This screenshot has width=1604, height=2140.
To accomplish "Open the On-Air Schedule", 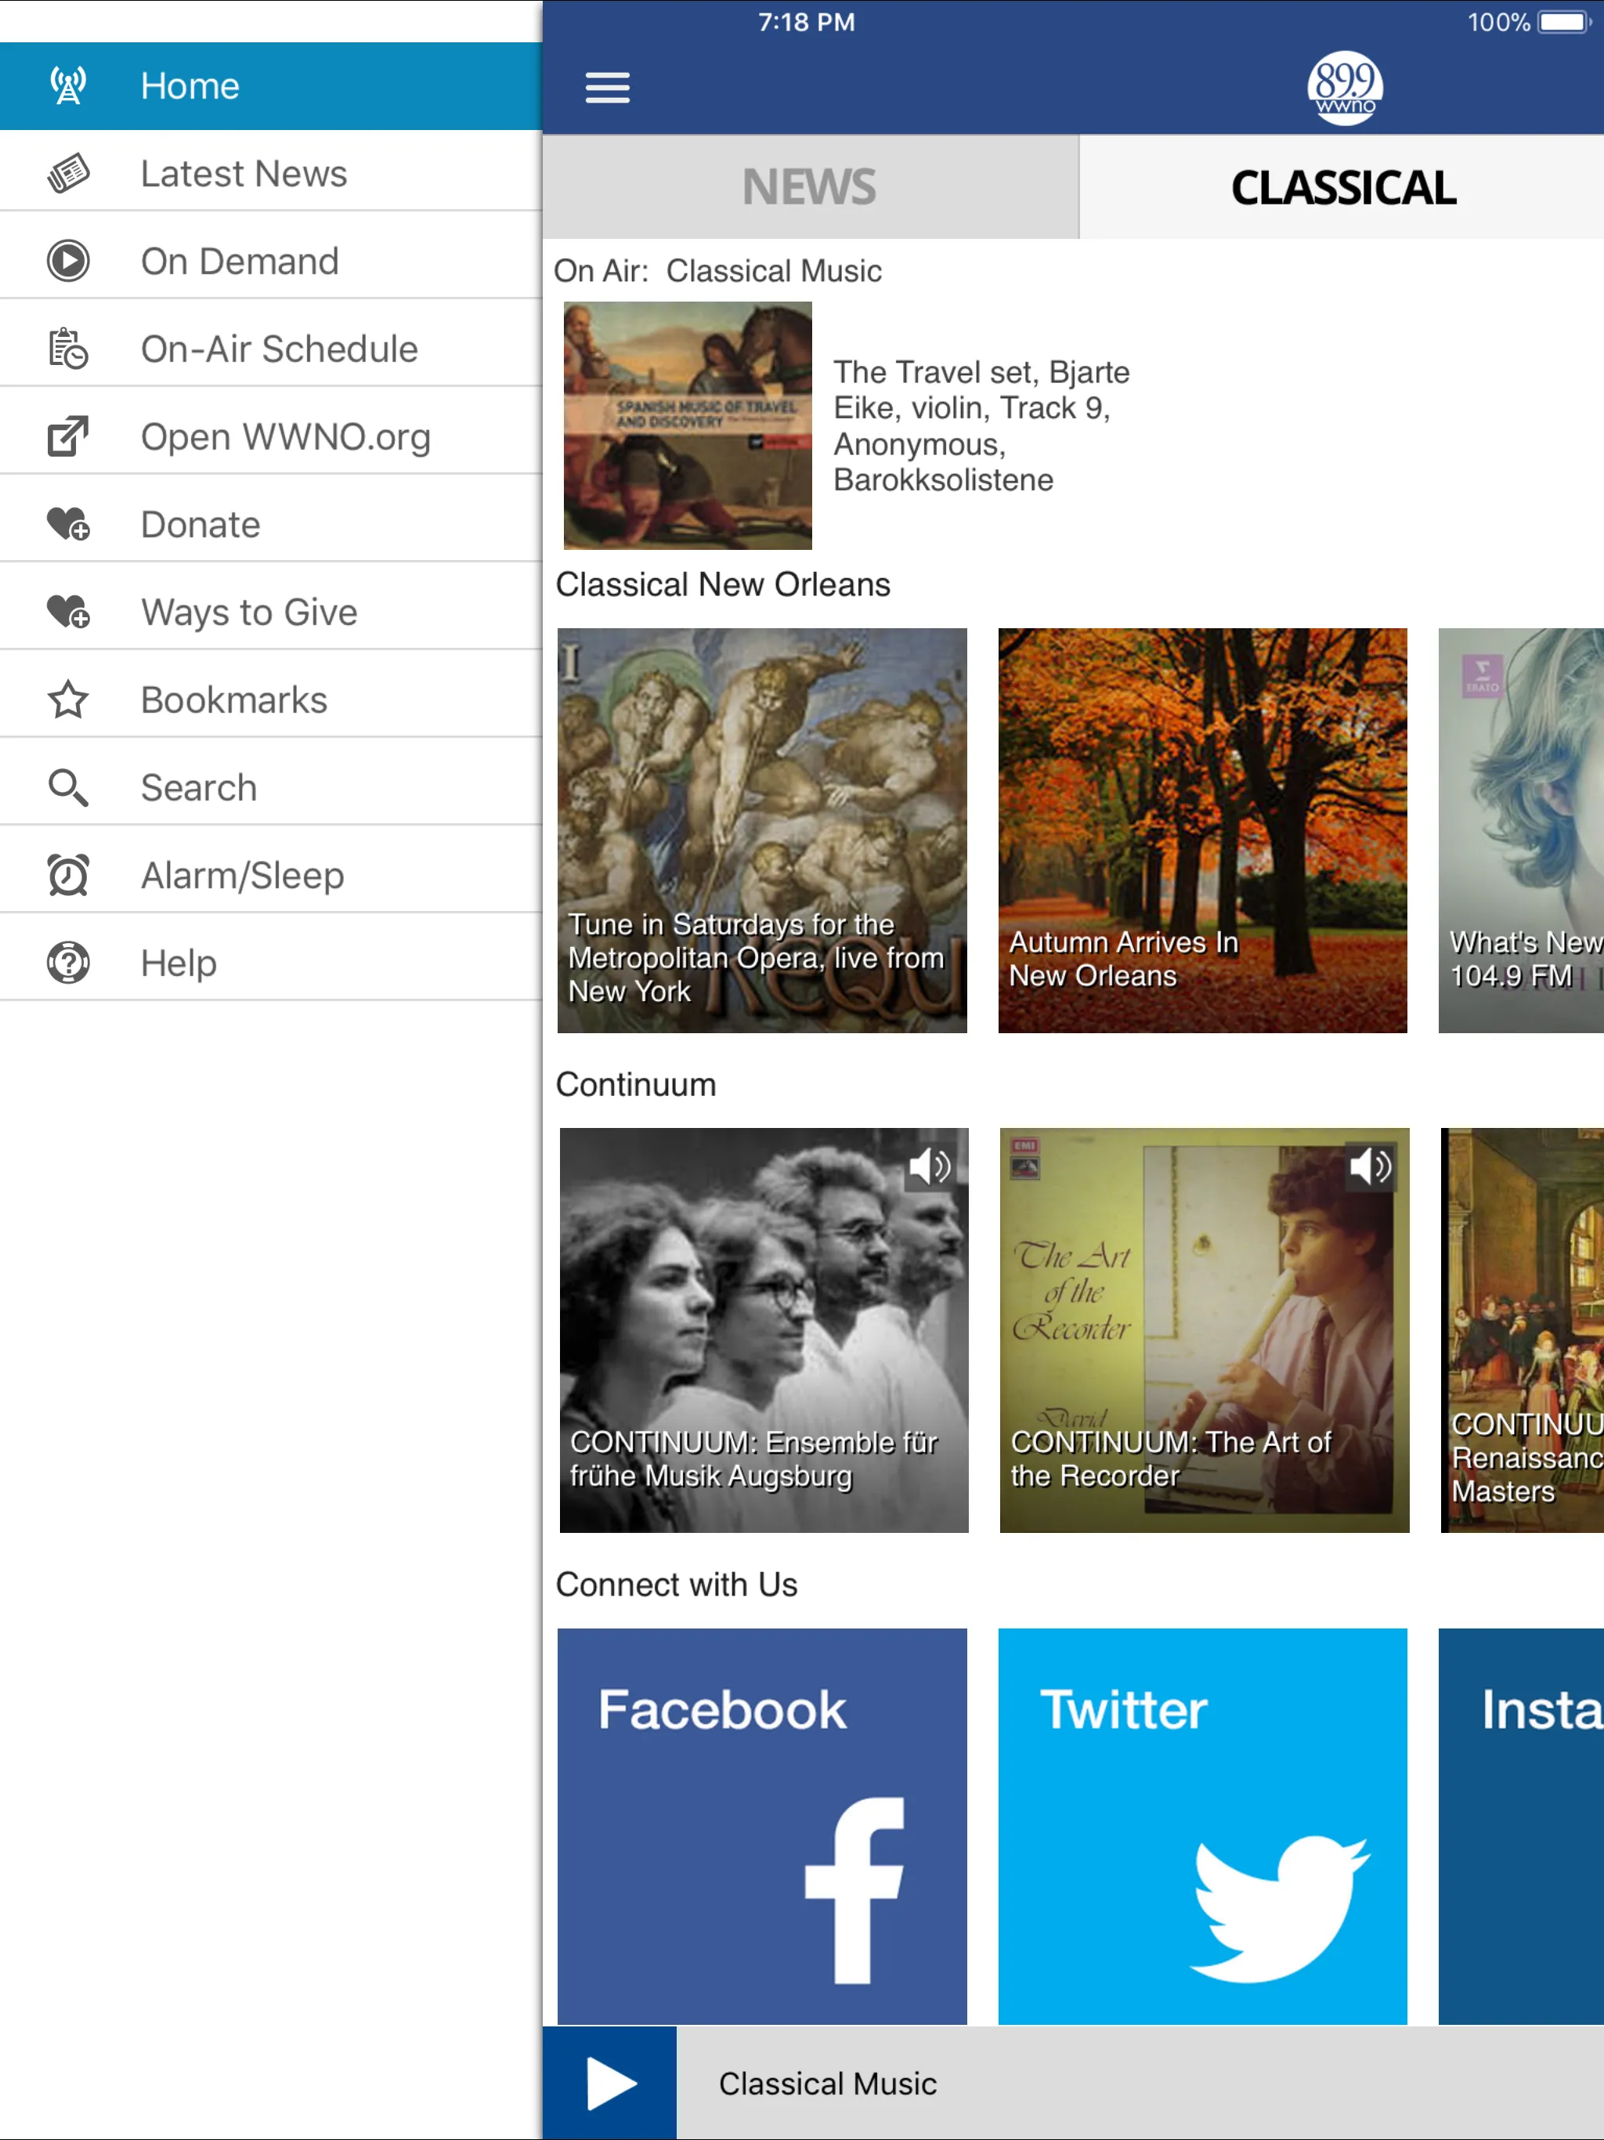I will point(269,349).
